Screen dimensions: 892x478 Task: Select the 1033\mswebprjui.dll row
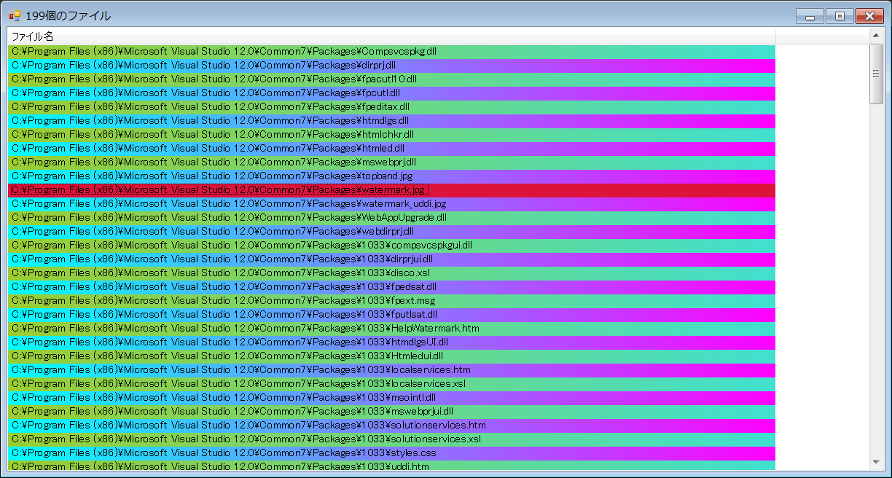[x=391, y=412]
